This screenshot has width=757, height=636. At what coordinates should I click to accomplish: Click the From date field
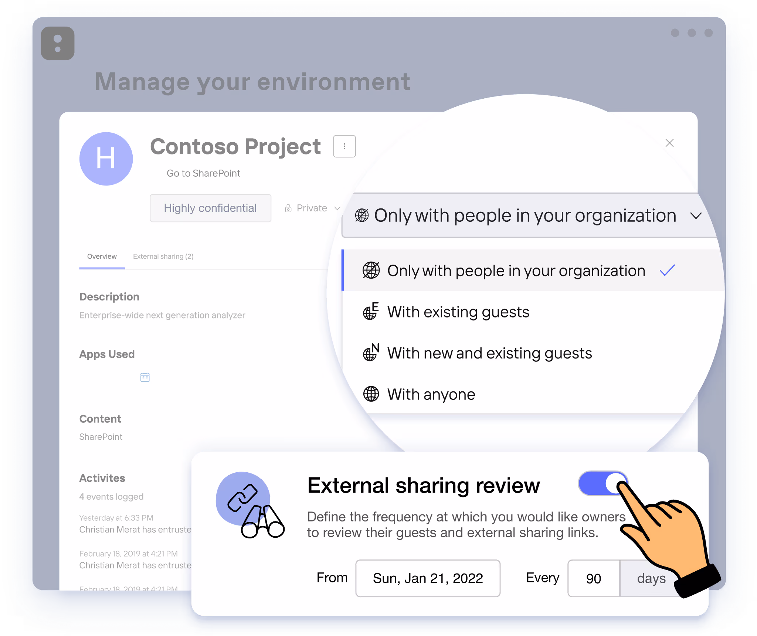tap(428, 578)
